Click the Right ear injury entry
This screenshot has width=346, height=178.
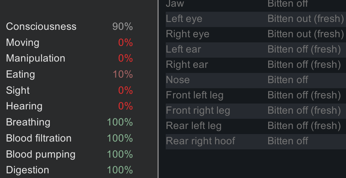coord(255,65)
